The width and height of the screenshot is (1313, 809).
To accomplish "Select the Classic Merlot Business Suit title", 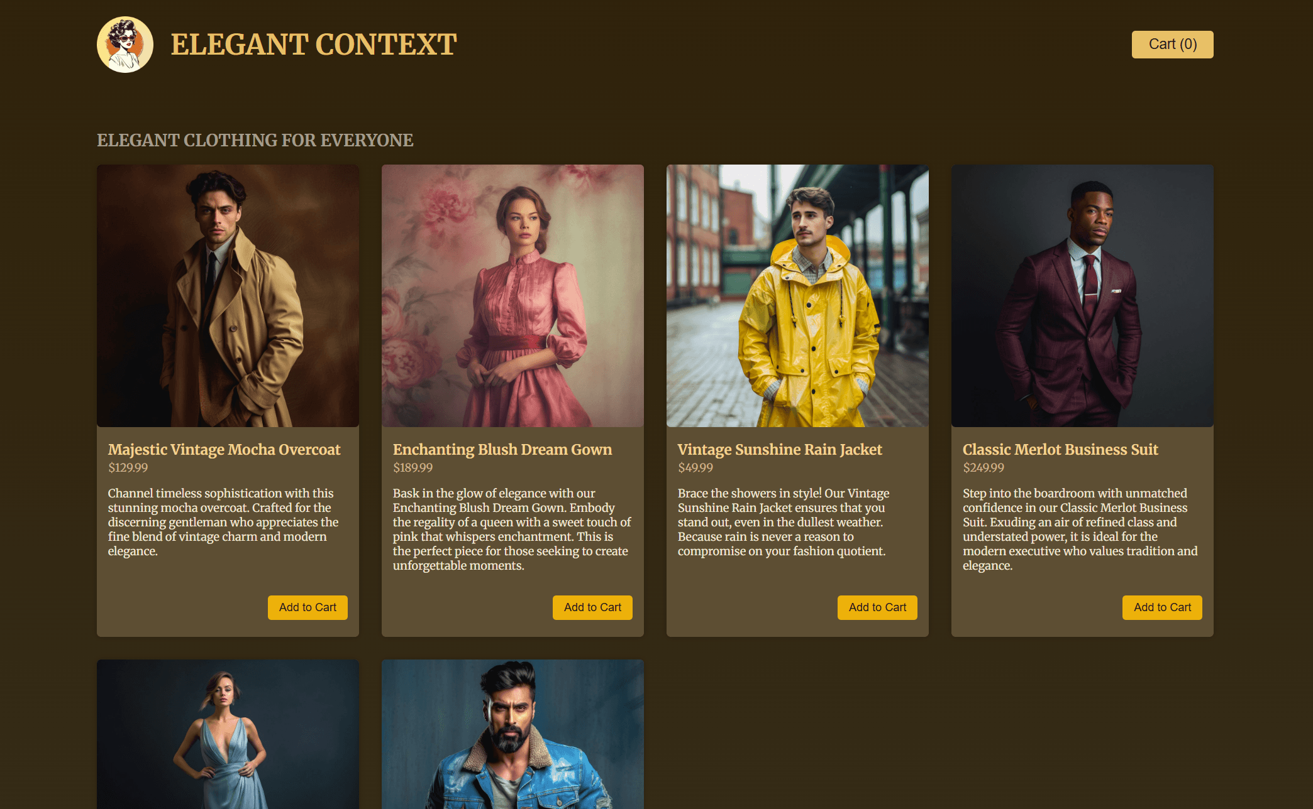I will click(1060, 450).
